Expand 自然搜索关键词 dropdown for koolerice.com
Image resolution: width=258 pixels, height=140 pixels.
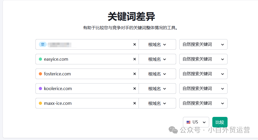(203, 89)
